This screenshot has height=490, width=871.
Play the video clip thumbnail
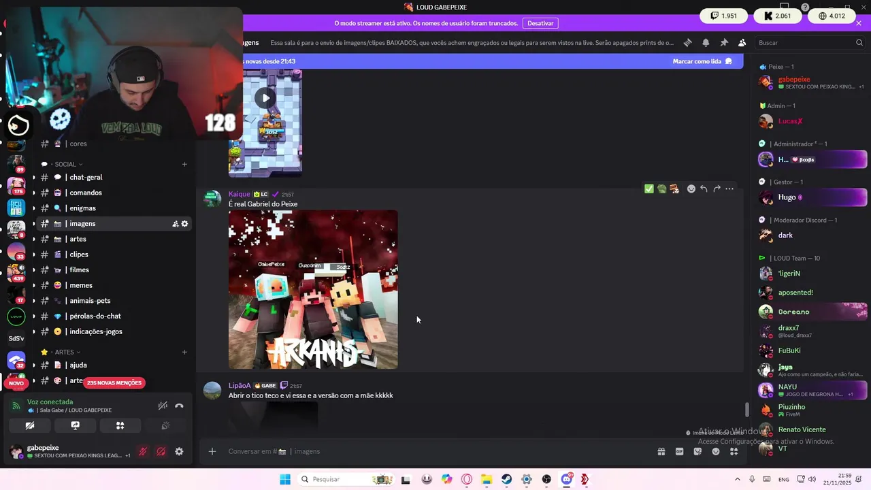click(265, 98)
